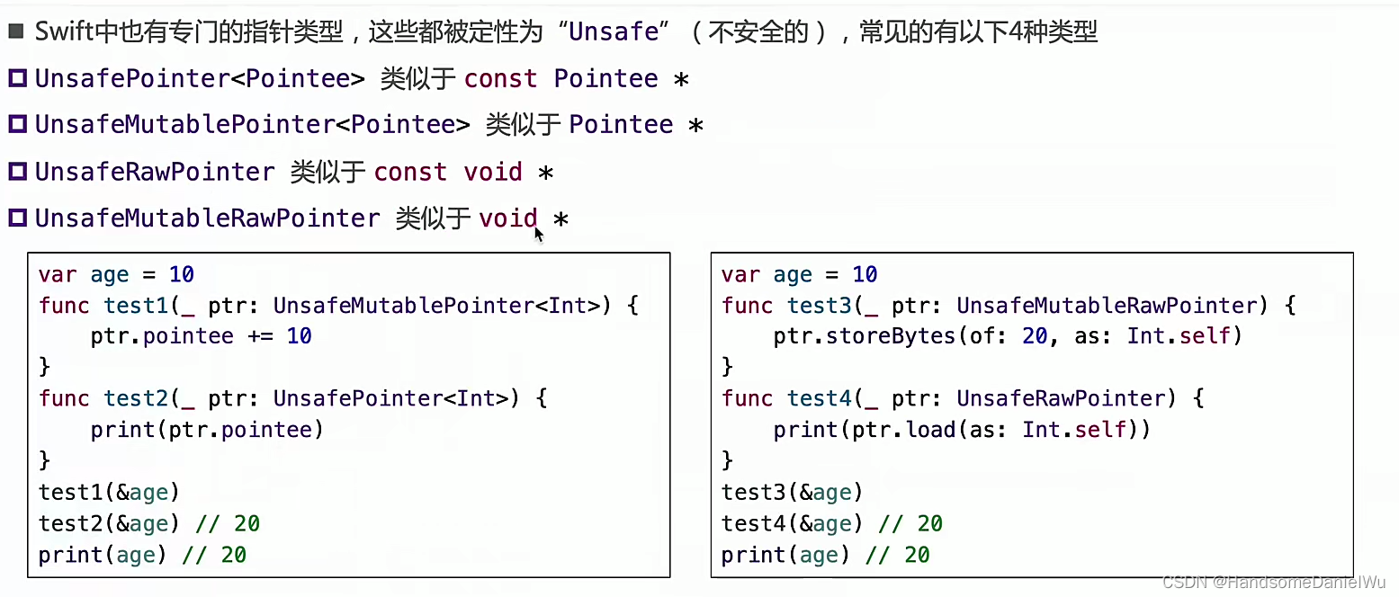
Task: Click the "const Pointee *" text
Action: point(576,79)
